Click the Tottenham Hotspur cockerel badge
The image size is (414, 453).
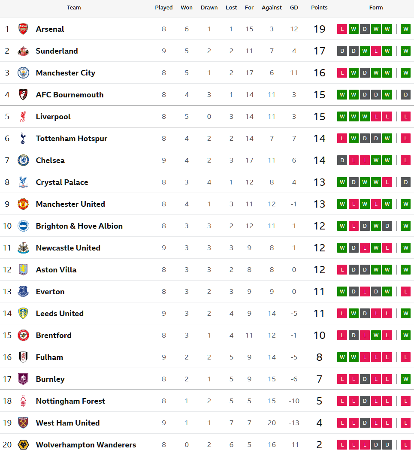click(x=23, y=139)
